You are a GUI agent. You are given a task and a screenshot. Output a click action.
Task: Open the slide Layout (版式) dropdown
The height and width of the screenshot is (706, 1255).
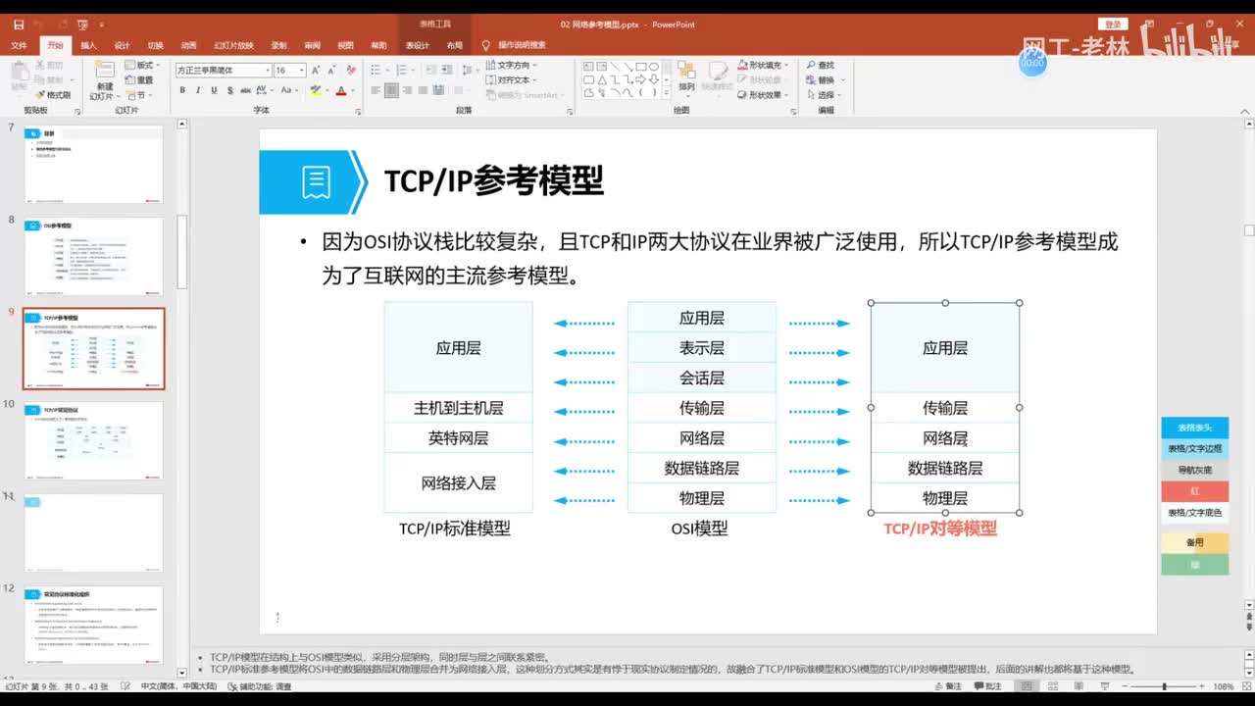coord(141,66)
